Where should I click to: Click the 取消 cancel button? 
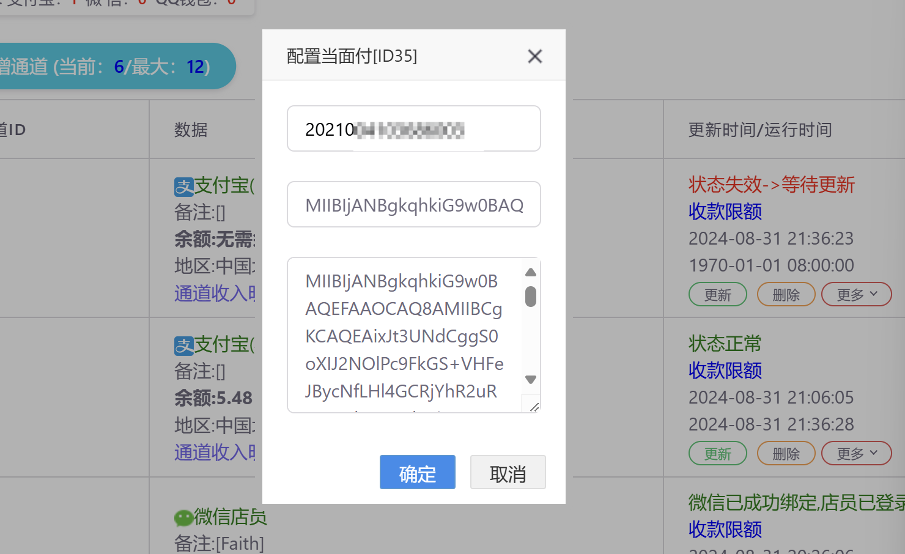point(508,472)
